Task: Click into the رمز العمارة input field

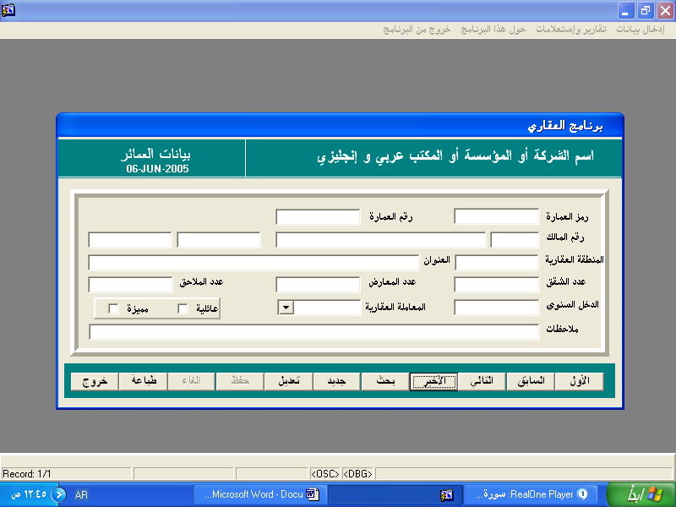Action: 496,216
